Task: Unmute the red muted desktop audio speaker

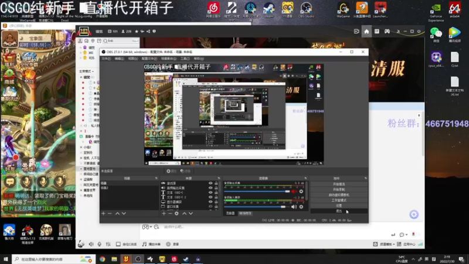Action: point(294,191)
